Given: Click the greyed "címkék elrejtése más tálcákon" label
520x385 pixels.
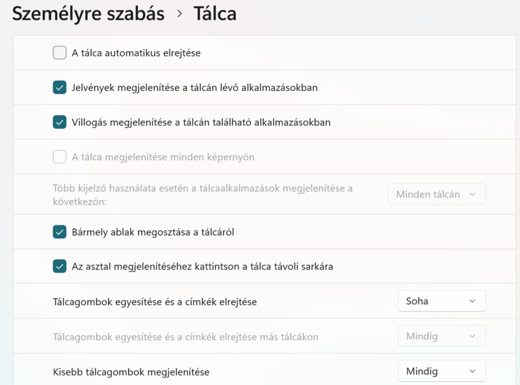Looking at the screenshot, I should (185, 337).
